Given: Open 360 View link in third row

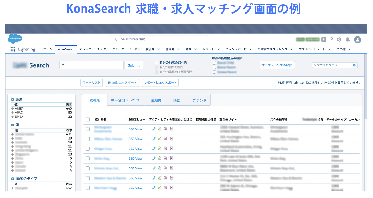Looking at the screenshot, I should (x=135, y=149).
